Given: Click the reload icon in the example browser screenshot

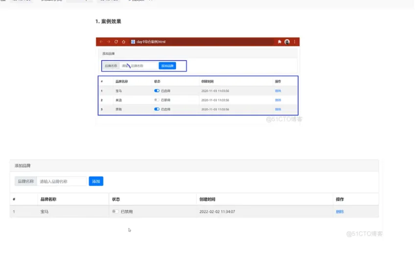Looking at the screenshot, I should click(116, 42).
